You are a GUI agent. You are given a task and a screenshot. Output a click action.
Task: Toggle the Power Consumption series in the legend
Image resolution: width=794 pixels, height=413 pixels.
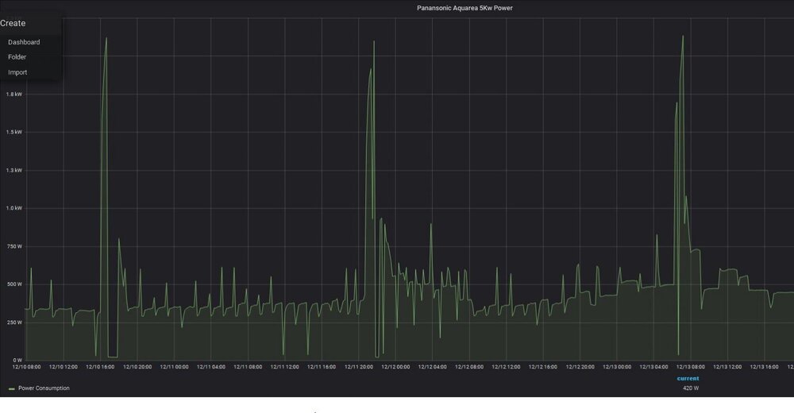click(44, 388)
